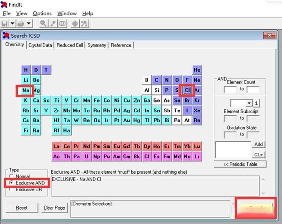Click the magnifier Search toolbar icon
This screenshot has height=224, width=282.
pos(43,24)
